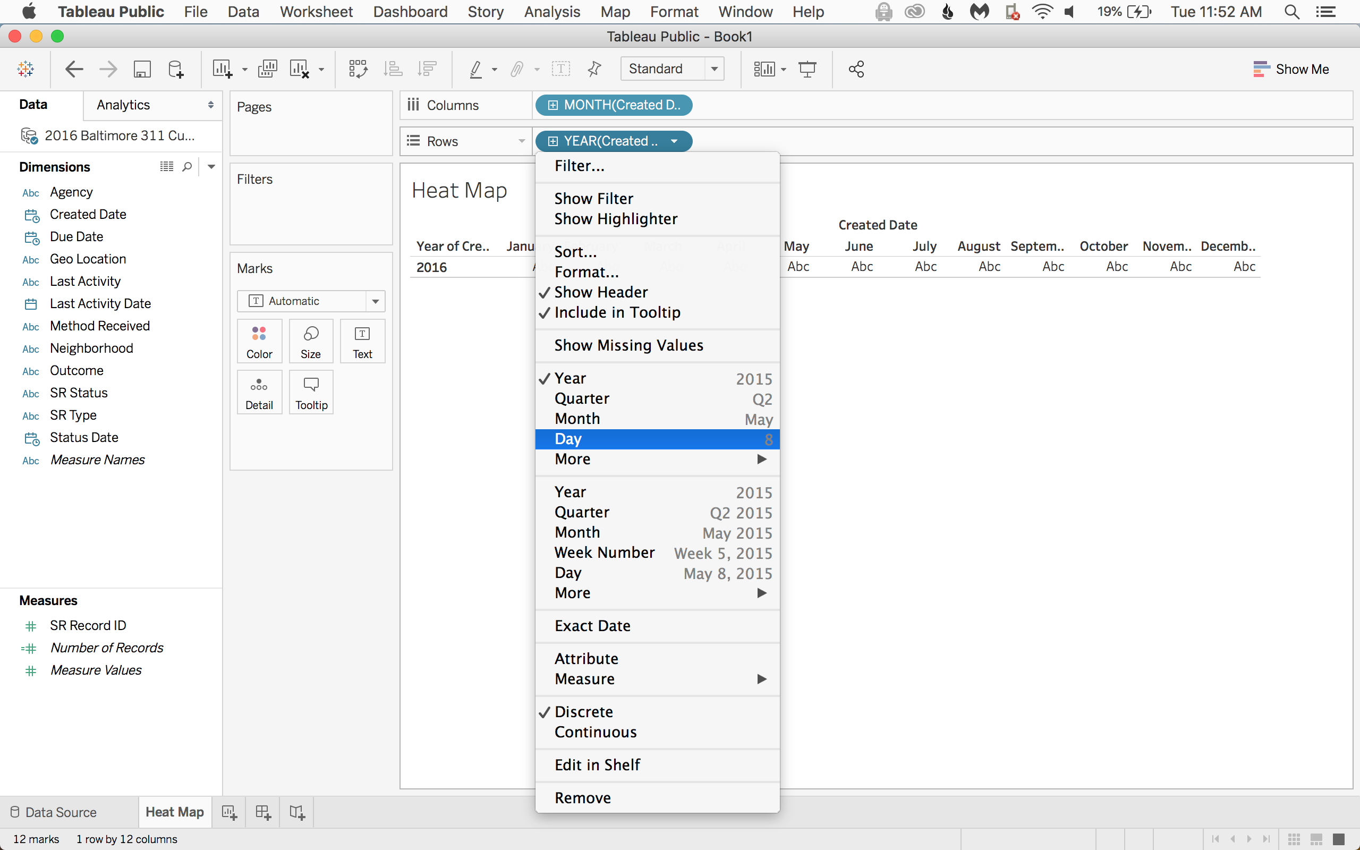This screenshot has height=850, width=1360.
Task: Open the Analytics pane selector arrows
Action: 211,105
